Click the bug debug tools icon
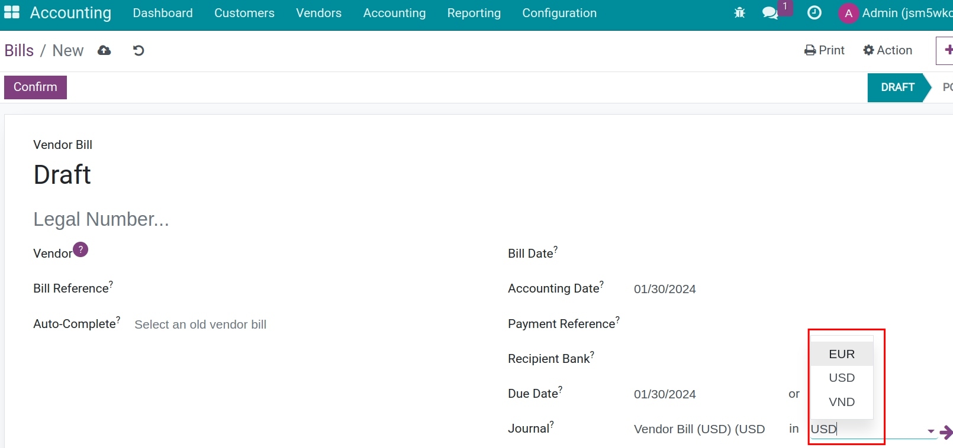953x448 pixels. coord(739,13)
